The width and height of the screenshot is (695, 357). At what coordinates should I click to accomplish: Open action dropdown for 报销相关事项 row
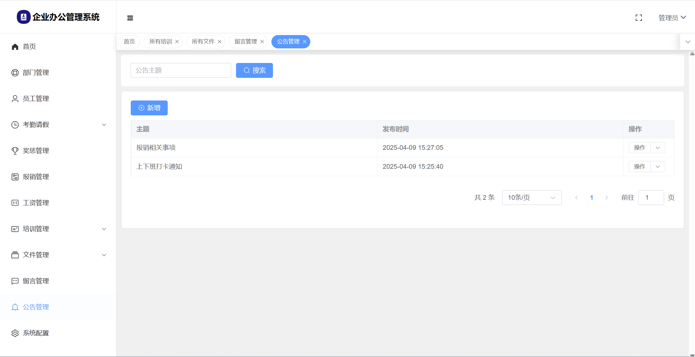[x=657, y=148]
